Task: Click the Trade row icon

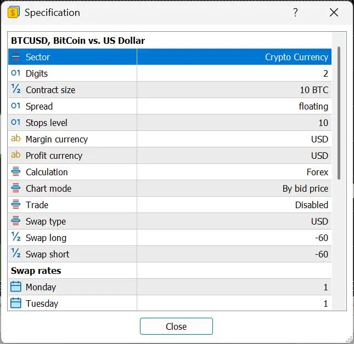Action: (x=15, y=204)
